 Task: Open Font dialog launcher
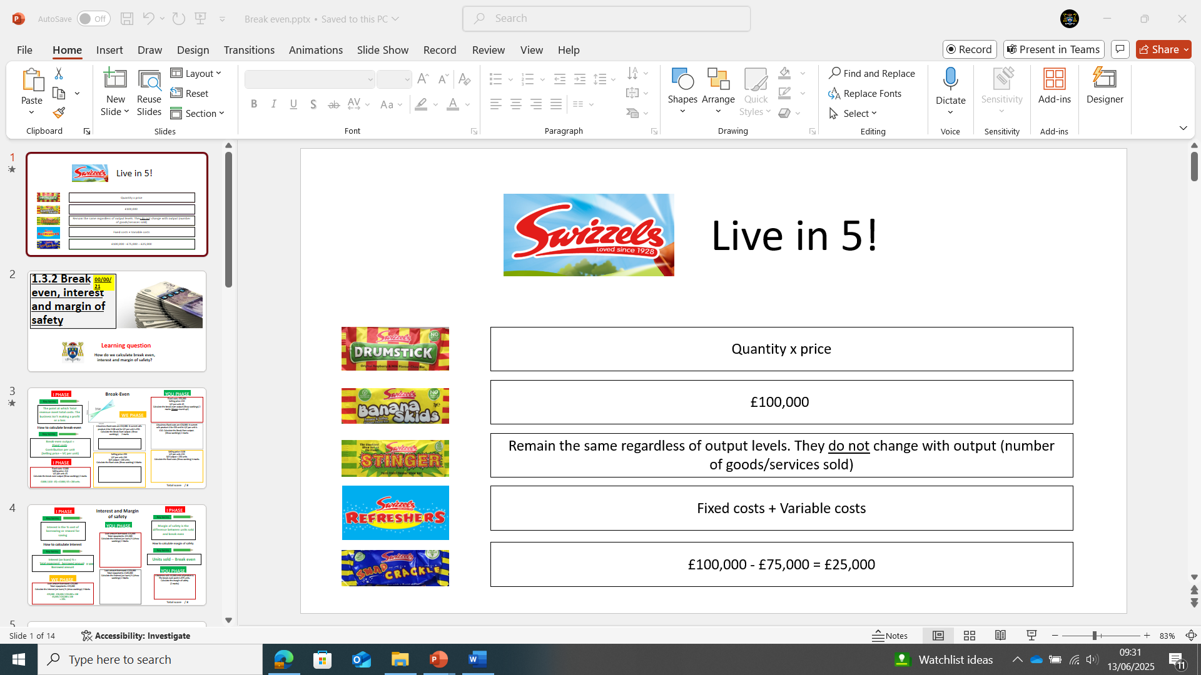pyautogui.click(x=474, y=131)
